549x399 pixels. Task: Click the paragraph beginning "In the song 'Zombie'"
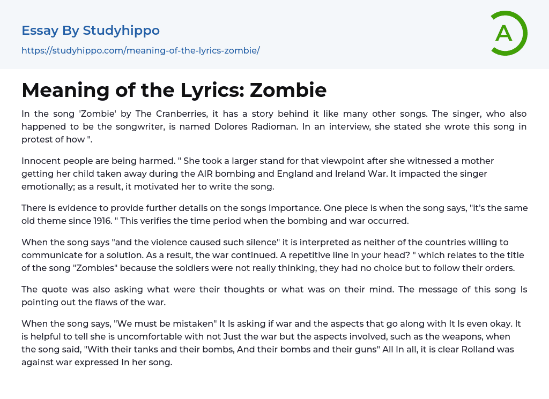[274, 127]
